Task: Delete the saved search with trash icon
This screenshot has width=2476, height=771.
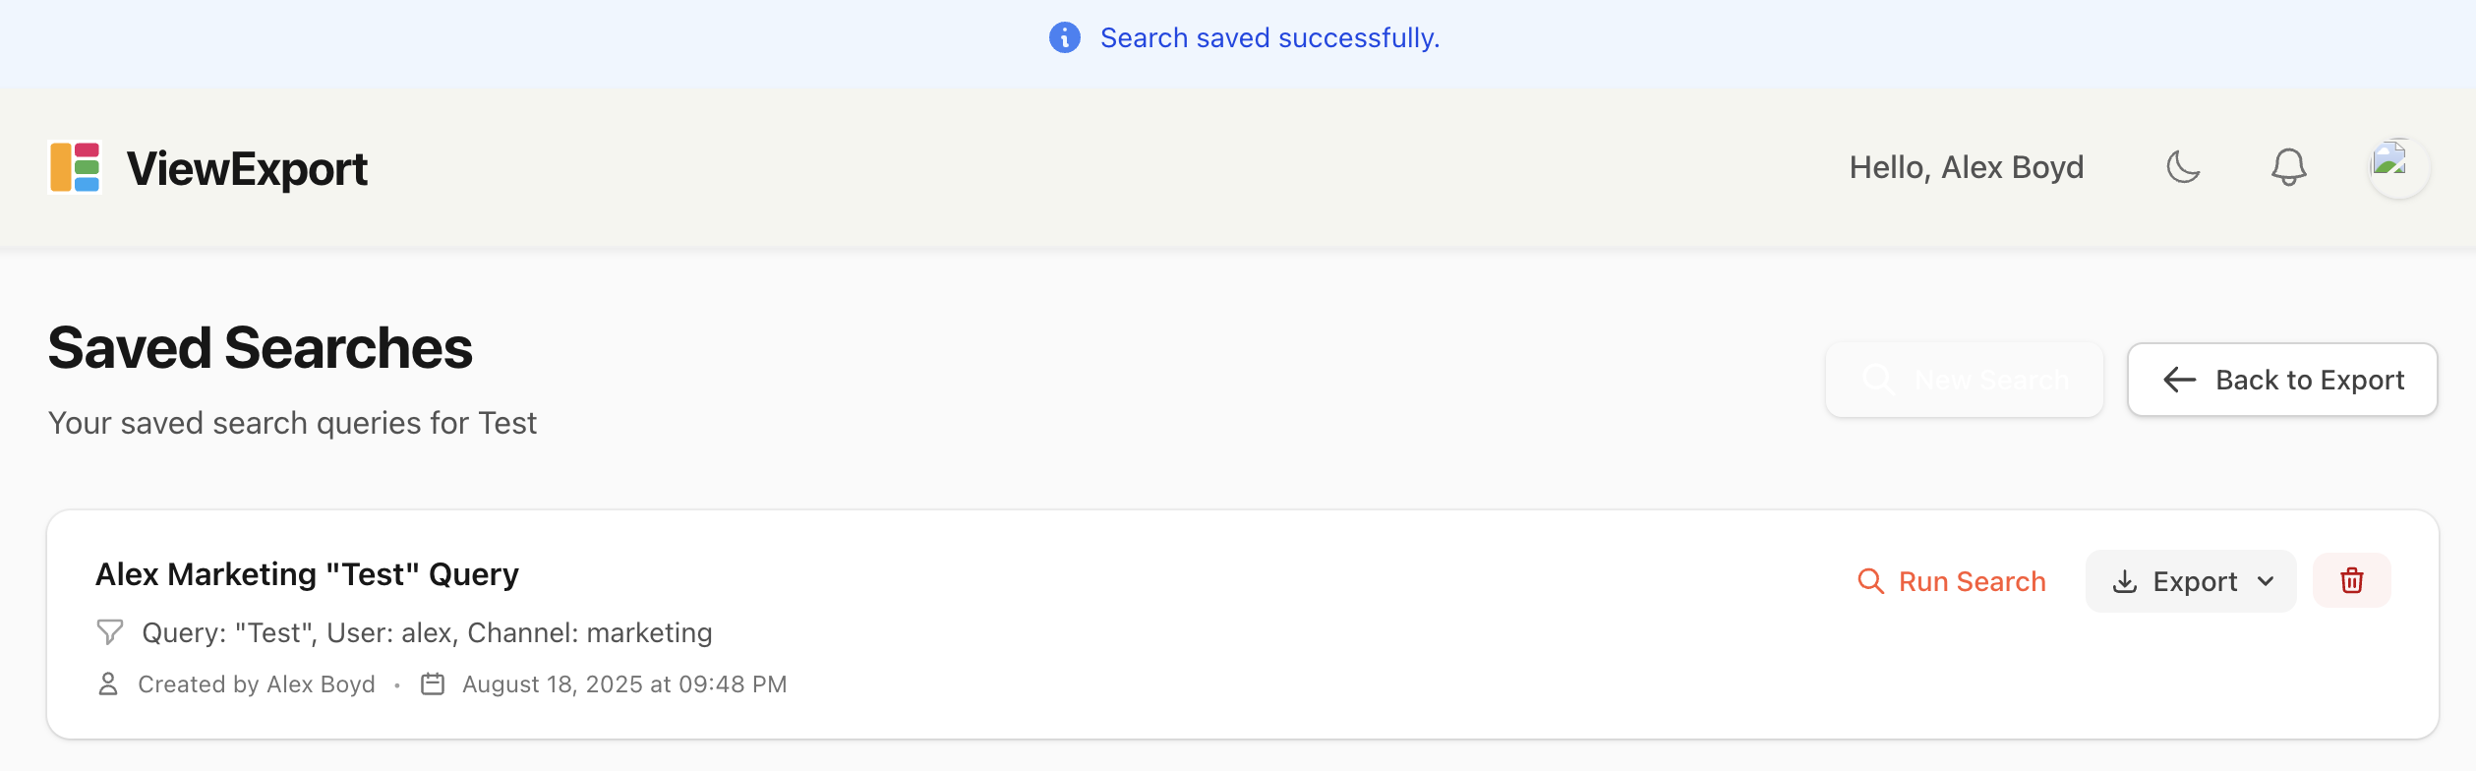Action: [2351, 581]
